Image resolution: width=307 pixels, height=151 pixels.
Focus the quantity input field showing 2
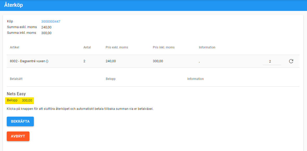point(272,61)
